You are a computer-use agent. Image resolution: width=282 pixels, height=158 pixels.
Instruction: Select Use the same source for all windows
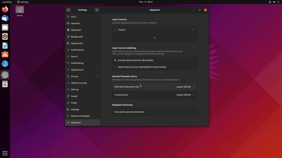(115, 60)
